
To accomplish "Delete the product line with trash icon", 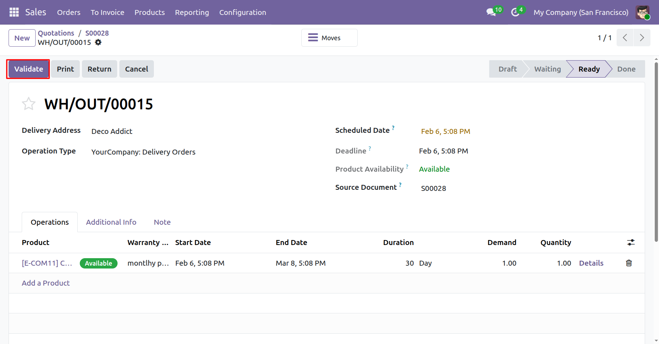I will pos(629,263).
